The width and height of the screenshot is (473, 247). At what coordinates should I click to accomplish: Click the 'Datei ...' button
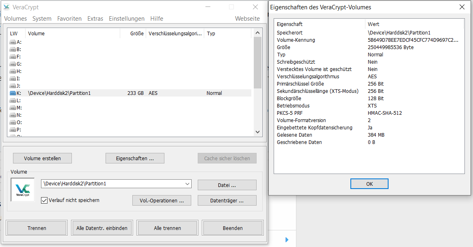point(227,185)
